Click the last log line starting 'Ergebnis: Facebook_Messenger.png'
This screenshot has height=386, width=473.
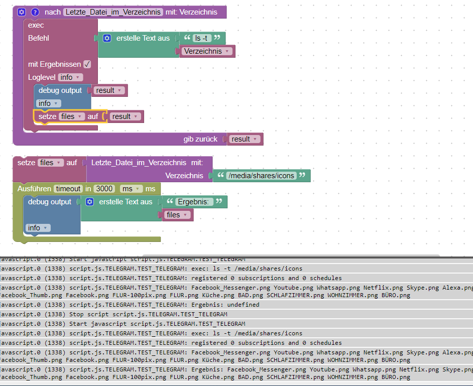(236, 373)
